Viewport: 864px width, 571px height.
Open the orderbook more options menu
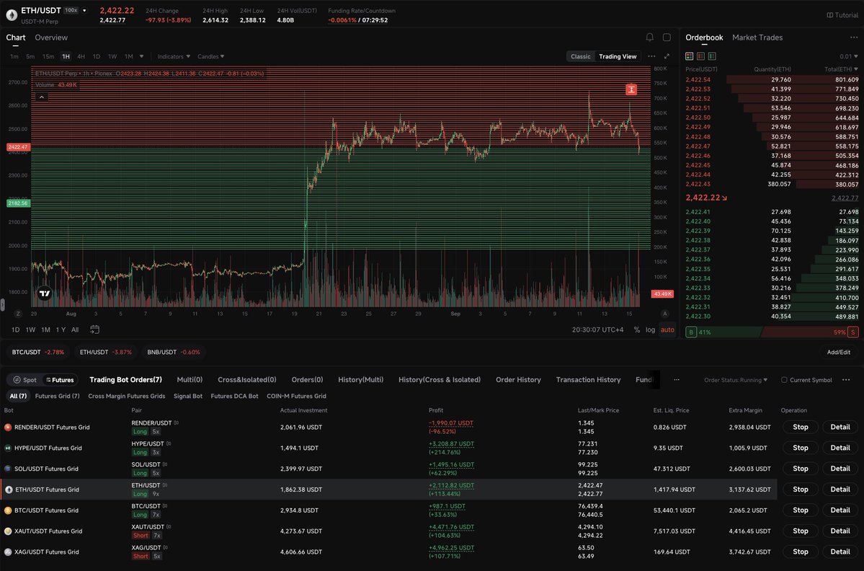(x=853, y=37)
